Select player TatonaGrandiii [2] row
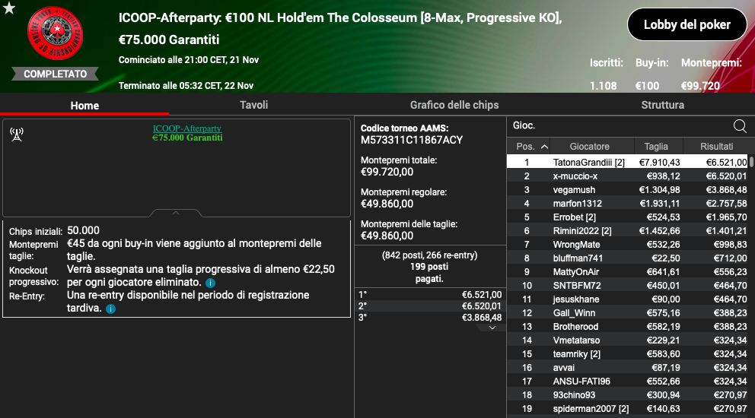 (x=627, y=162)
